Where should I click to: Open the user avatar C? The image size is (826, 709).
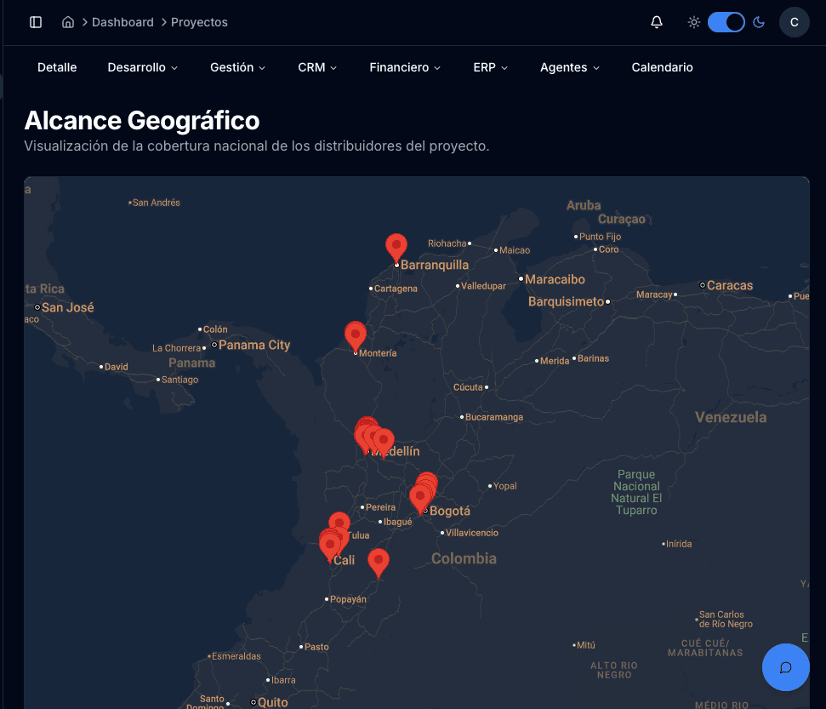point(794,22)
